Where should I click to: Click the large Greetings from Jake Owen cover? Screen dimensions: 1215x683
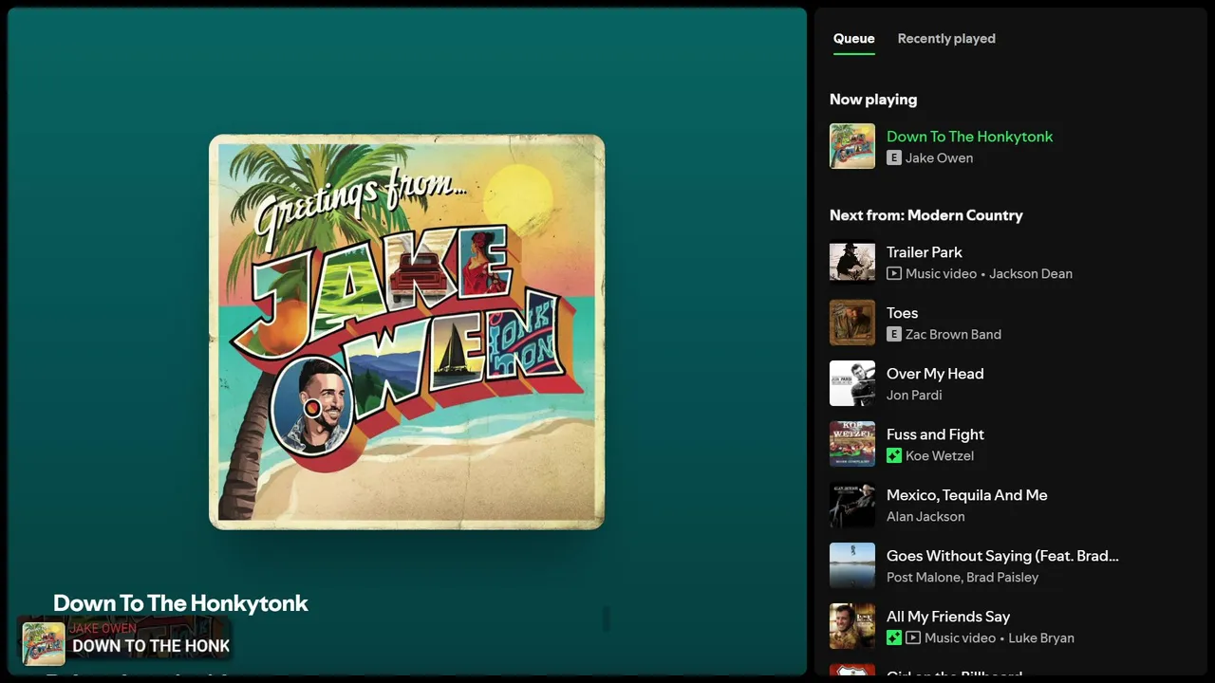[x=406, y=332]
